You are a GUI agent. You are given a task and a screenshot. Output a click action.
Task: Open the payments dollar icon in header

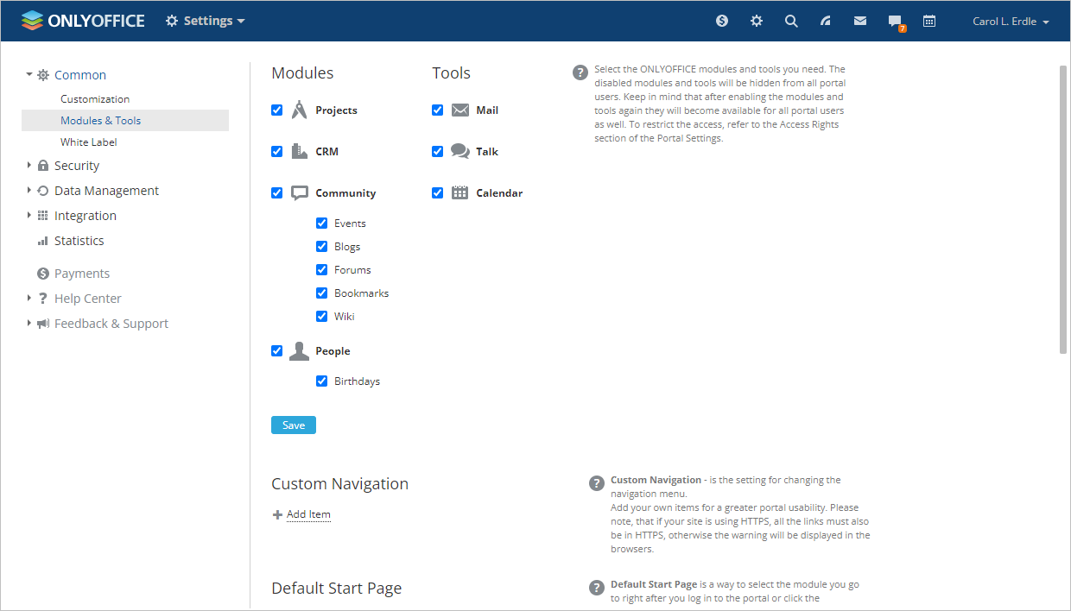coord(722,21)
